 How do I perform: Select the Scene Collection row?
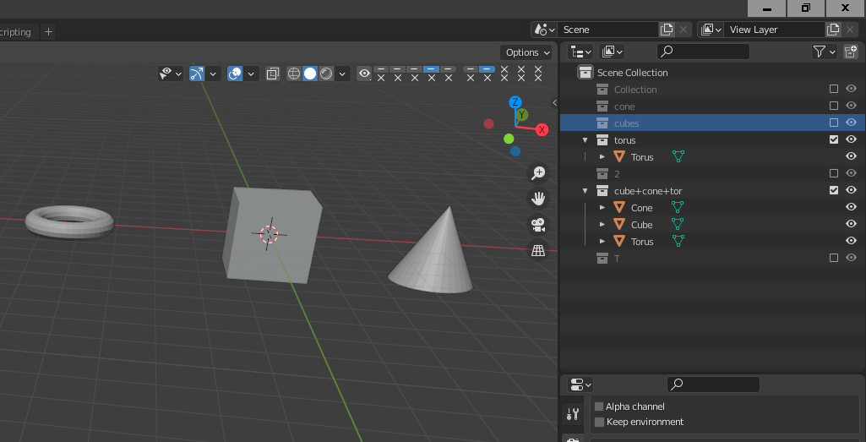point(712,73)
